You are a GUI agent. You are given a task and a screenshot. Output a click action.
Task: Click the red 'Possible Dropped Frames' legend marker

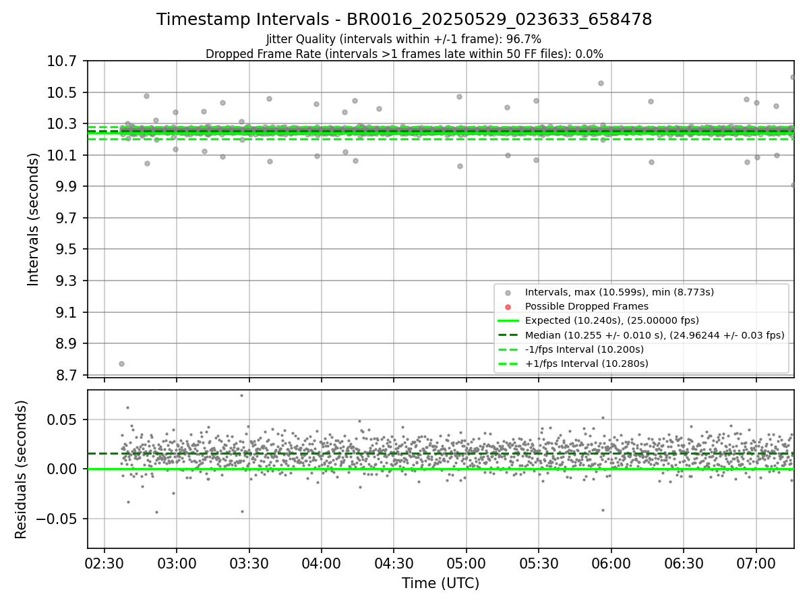click(508, 306)
